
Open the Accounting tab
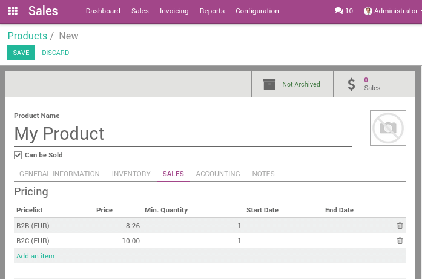[218, 174]
